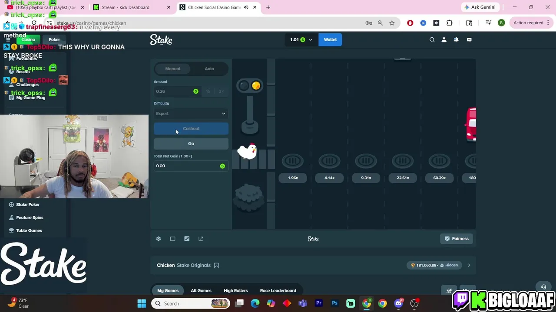Click the Total Net Gain field
Image resolution: width=556 pixels, height=312 pixels.
pyautogui.click(x=191, y=166)
